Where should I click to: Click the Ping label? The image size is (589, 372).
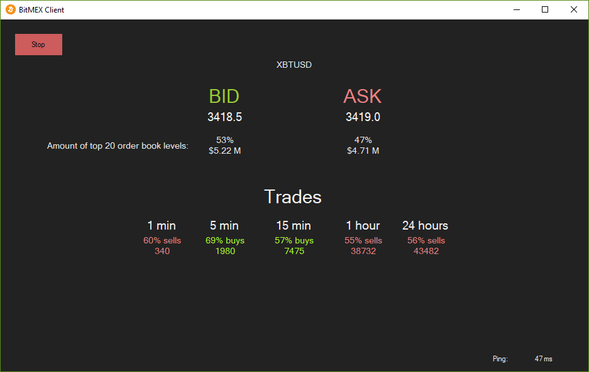500,359
